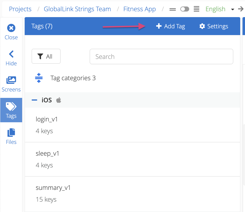Click the tag Search input field
Viewport: 245px width, 212px height.
point(161,56)
